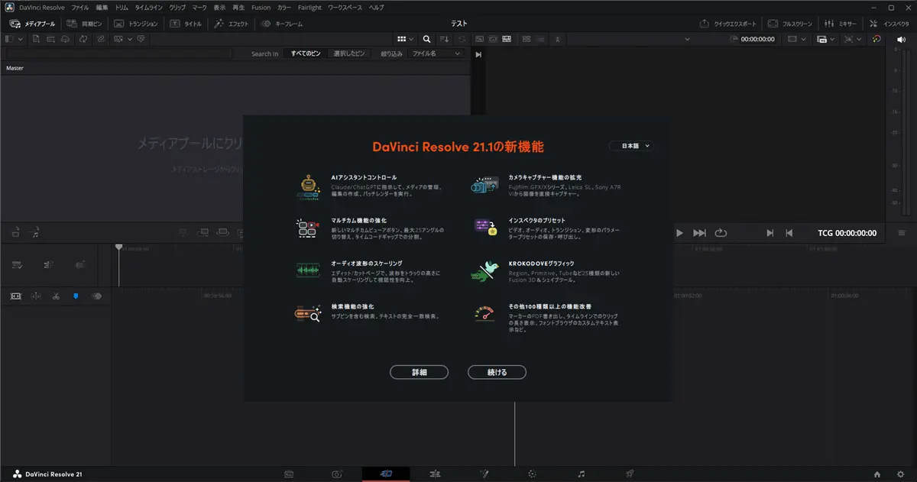
Task: Open the Media page icon at bottom
Action: point(289,474)
